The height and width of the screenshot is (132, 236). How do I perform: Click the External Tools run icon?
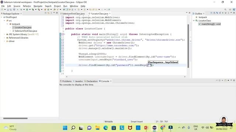tap(39, 10)
